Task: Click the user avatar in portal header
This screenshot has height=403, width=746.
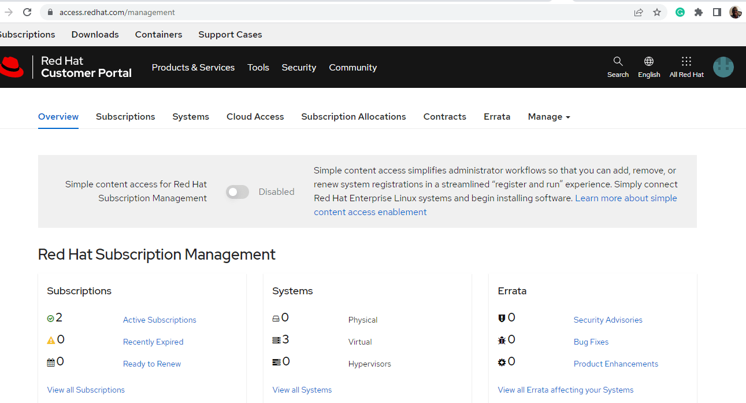Action: click(723, 67)
